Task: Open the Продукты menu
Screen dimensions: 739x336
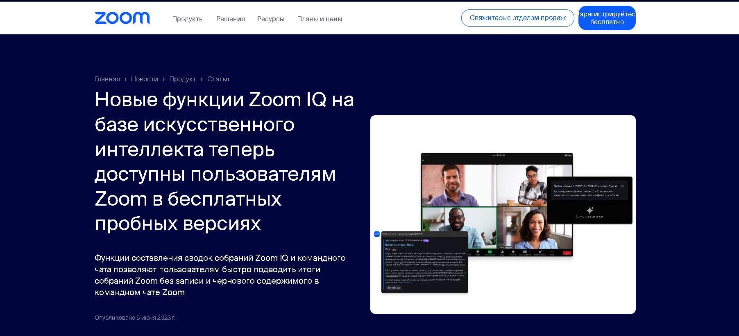Action: 188,19
